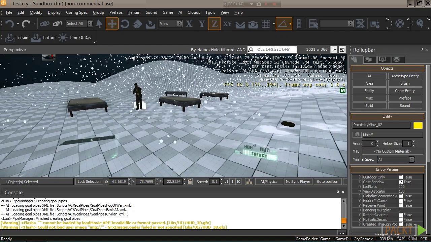Open the Minimal Spec dropdown
431x242 pixels.
(396, 160)
